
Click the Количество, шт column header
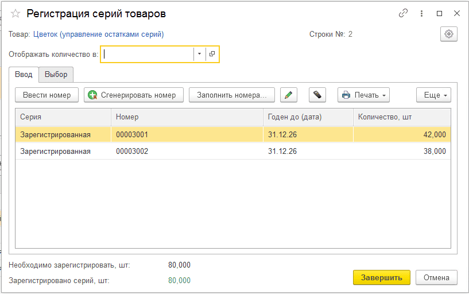point(402,117)
